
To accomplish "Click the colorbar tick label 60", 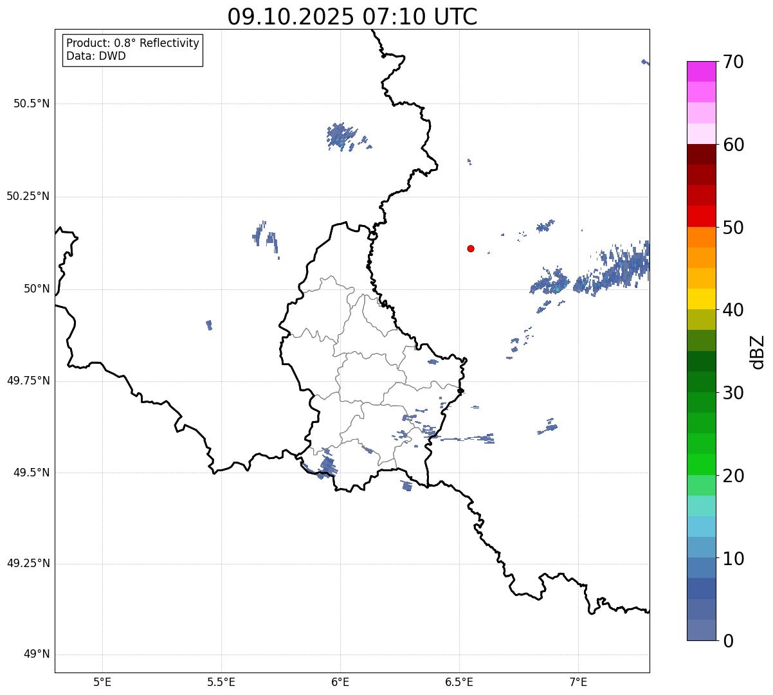I will [733, 145].
